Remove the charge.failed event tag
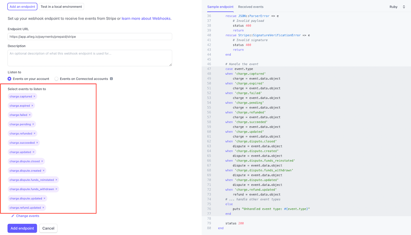 (30, 115)
